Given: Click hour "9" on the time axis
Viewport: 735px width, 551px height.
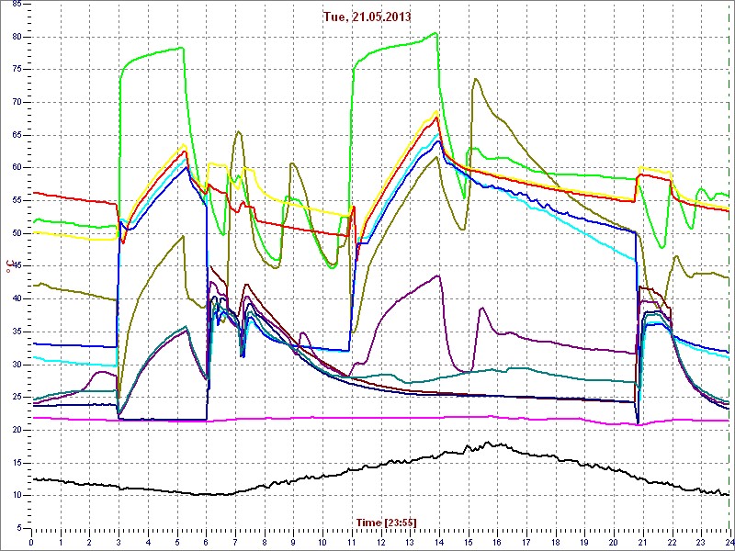Looking at the screenshot, I should coord(293,542).
